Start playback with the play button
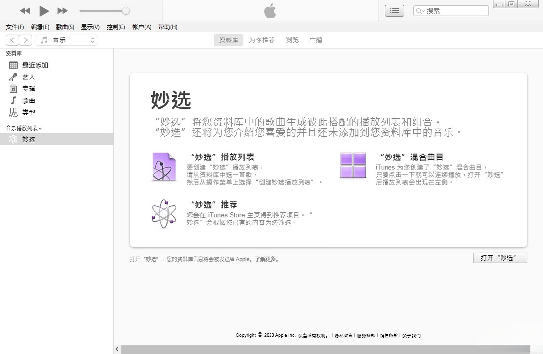This screenshot has height=354, width=543. click(x=44, y=11)
